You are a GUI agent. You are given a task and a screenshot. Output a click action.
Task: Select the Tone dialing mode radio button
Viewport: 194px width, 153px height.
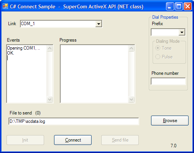click(x=158, y=48)
